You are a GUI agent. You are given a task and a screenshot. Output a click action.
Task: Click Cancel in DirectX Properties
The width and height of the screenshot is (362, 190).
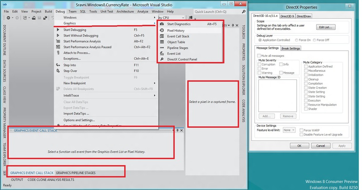(x=320, y=146)
